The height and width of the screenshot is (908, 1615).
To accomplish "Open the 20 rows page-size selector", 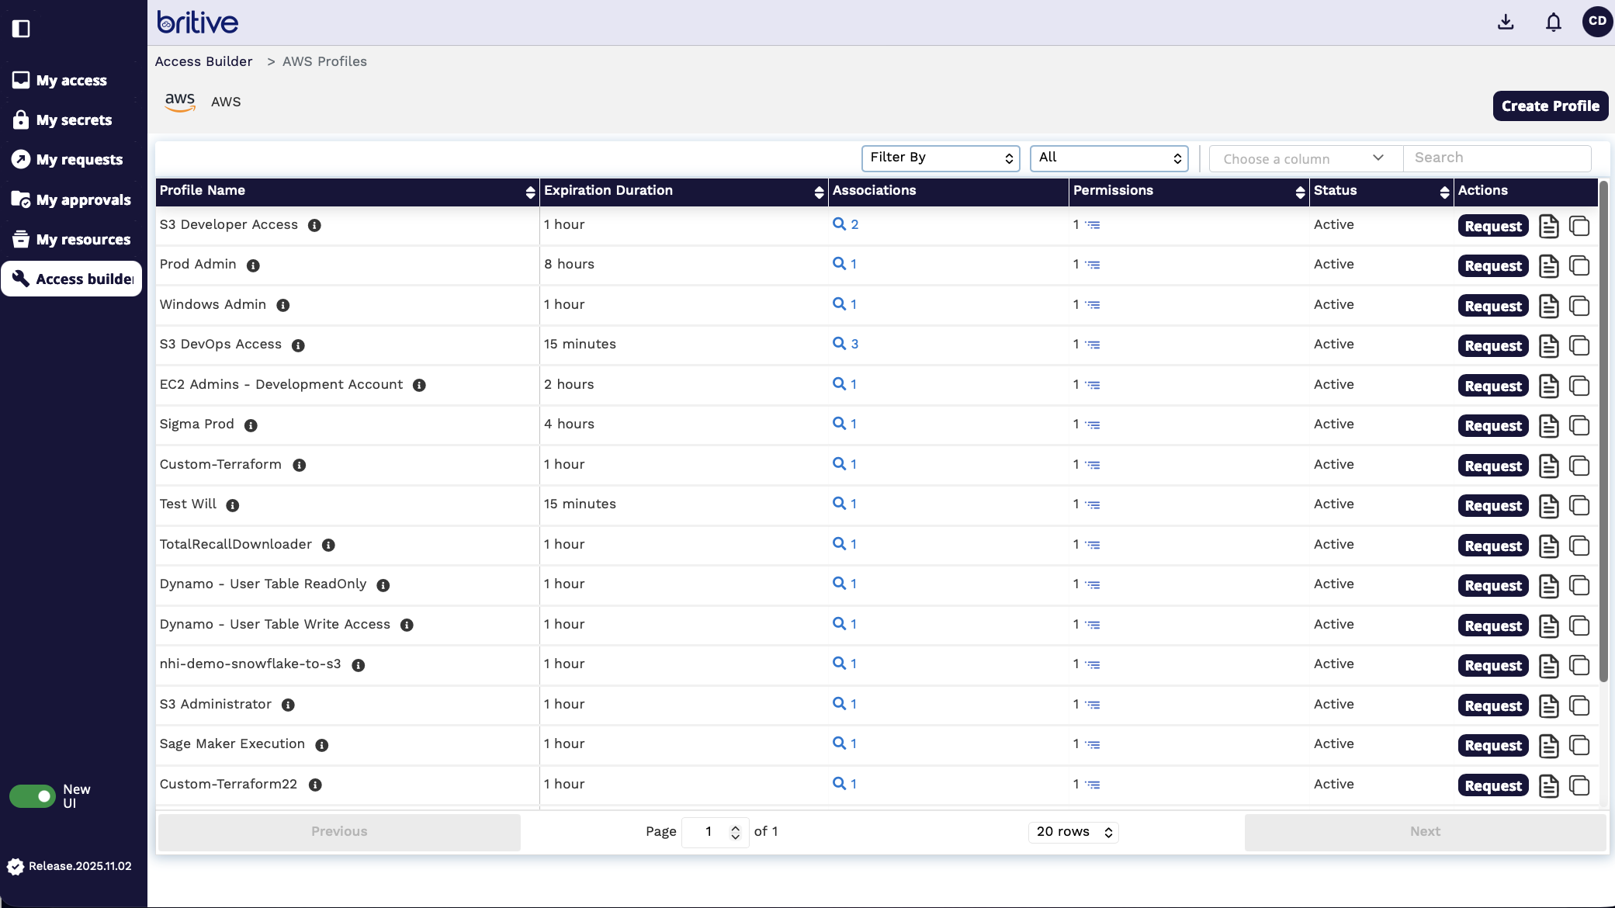I will (1074, 832).
